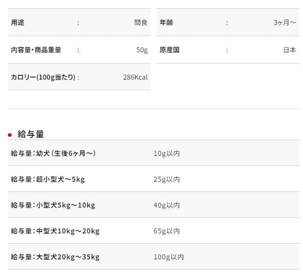
Task: Select the 10g以内 value
Action: coord(166,153)
